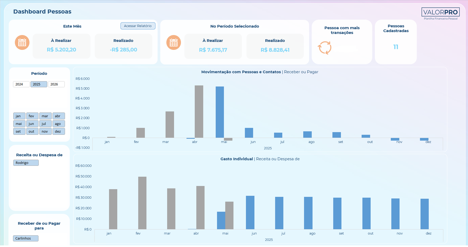The width and height of the screenshot is (468, 247).
Task: Click the Pessoas Cadastradas value 11
Action: pos(396,47)
